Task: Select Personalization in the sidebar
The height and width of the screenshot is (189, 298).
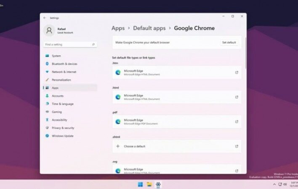Action: (x=70, y=80)
